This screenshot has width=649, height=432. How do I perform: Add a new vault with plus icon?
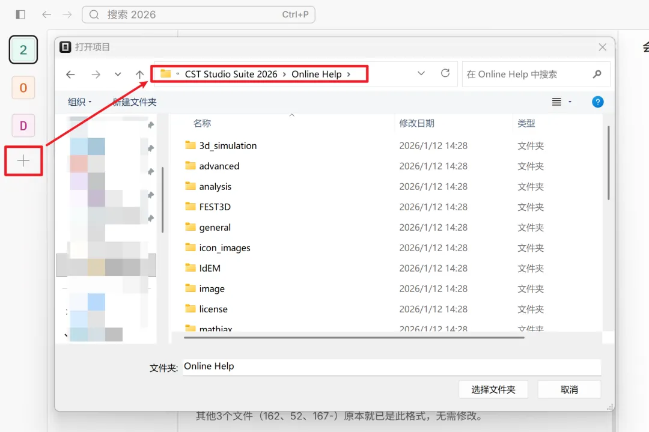tap(23, 160)
